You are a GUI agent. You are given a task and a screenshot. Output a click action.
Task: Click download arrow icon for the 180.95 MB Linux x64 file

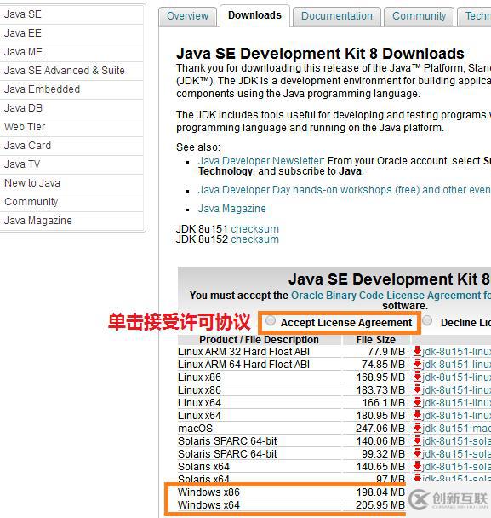[x=417, y=415]
